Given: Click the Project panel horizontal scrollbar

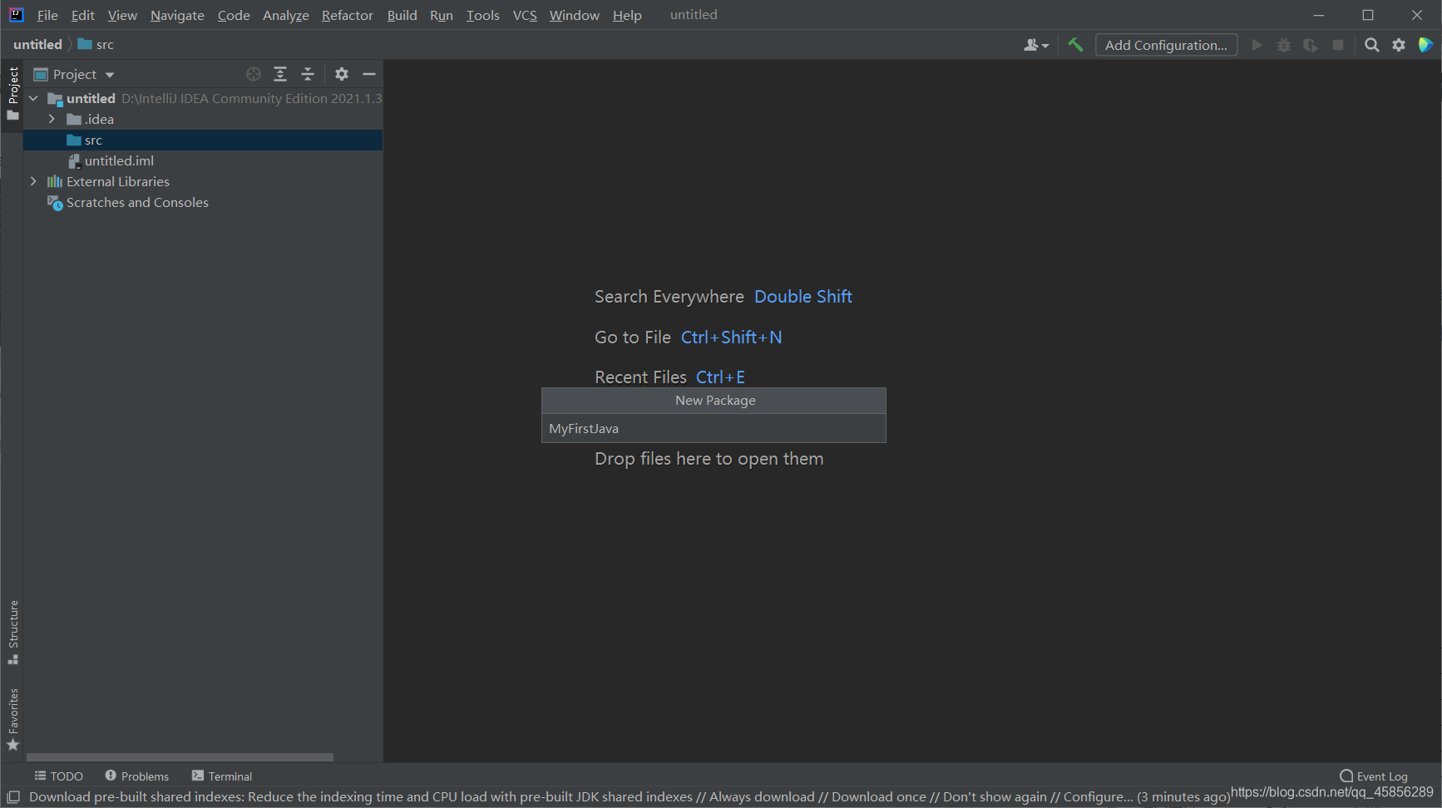Looking at the screenshot, I should click(x=180, y=757).
